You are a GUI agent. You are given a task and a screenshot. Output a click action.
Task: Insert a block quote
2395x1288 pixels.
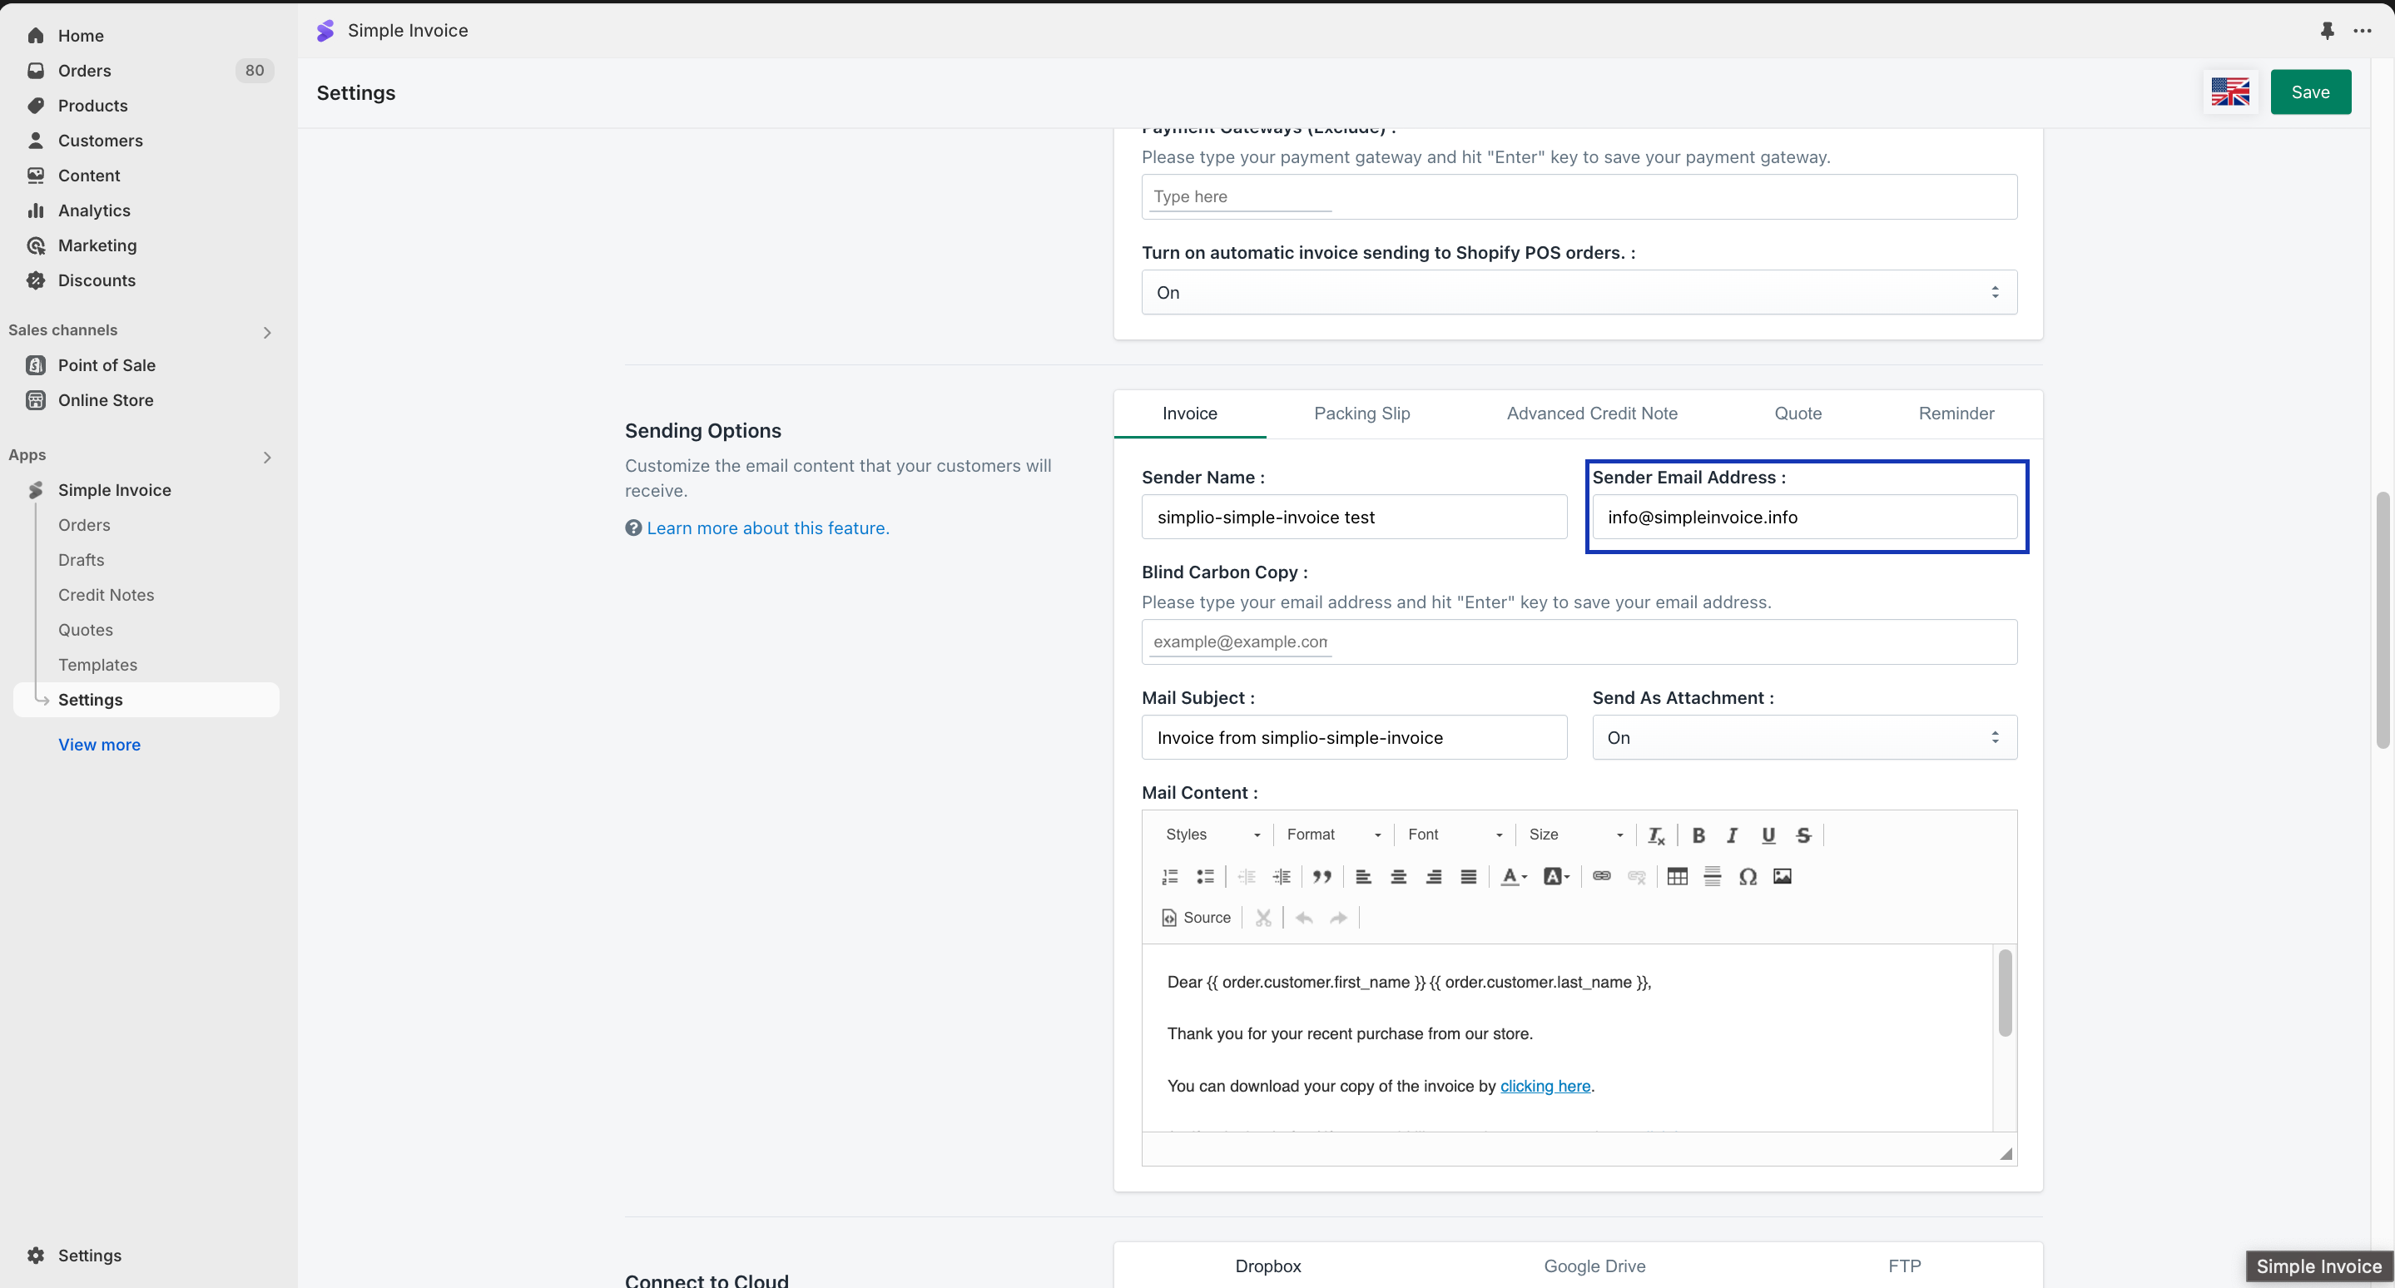pyautogui.click(x=1321, y=876)
